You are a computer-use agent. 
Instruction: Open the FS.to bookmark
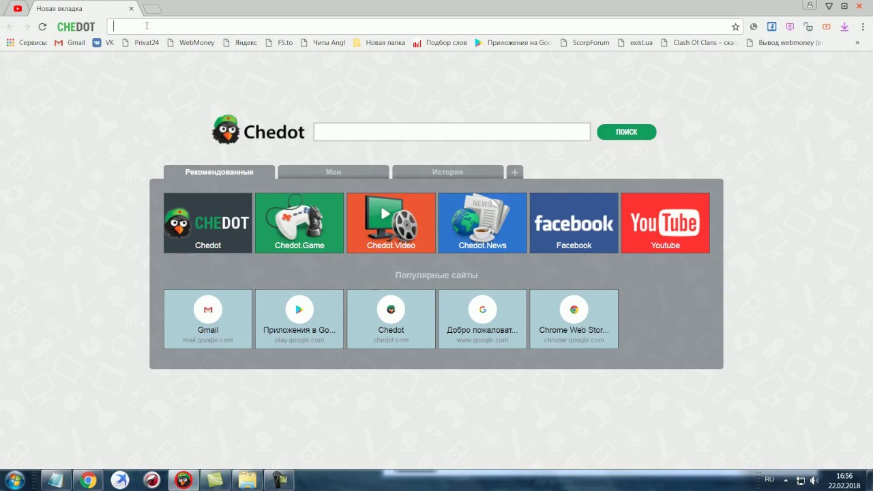point(279,42)
